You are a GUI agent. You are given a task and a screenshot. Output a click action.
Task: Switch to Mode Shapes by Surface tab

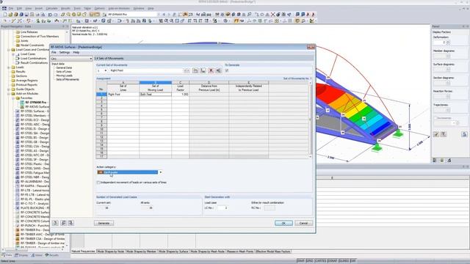173,252
